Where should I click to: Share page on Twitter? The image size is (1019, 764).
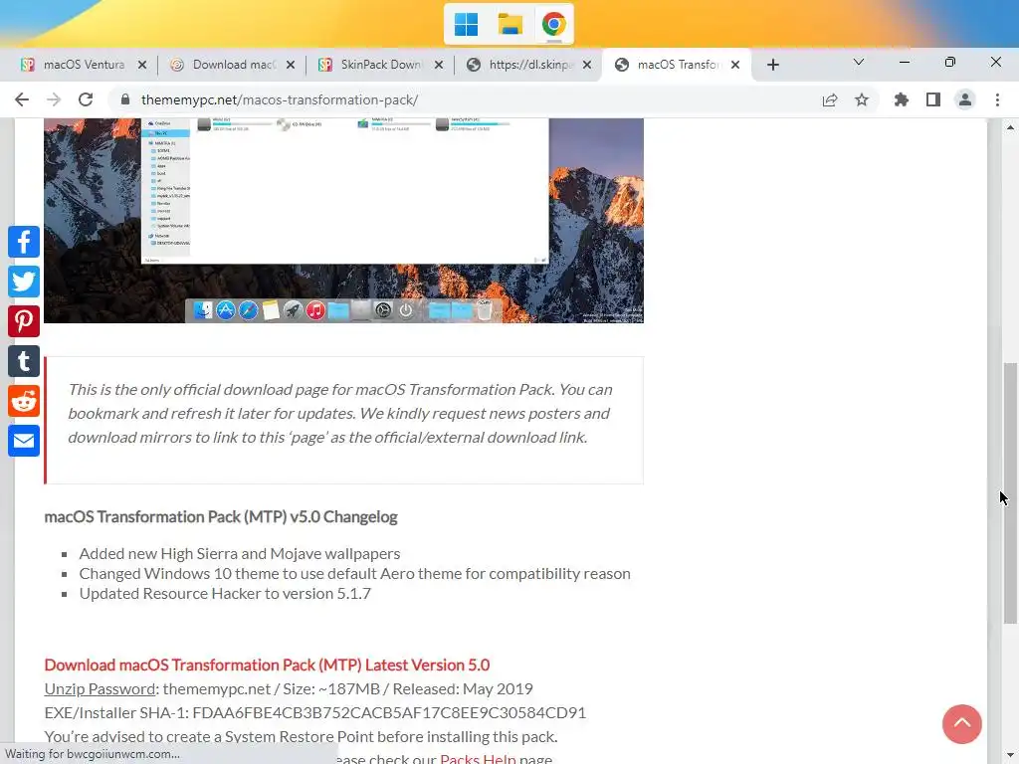[24, 282]
